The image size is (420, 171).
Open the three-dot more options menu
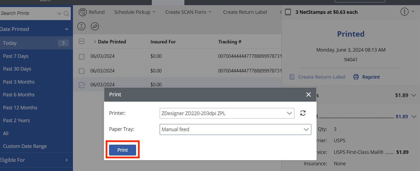(x=404, y=12)
